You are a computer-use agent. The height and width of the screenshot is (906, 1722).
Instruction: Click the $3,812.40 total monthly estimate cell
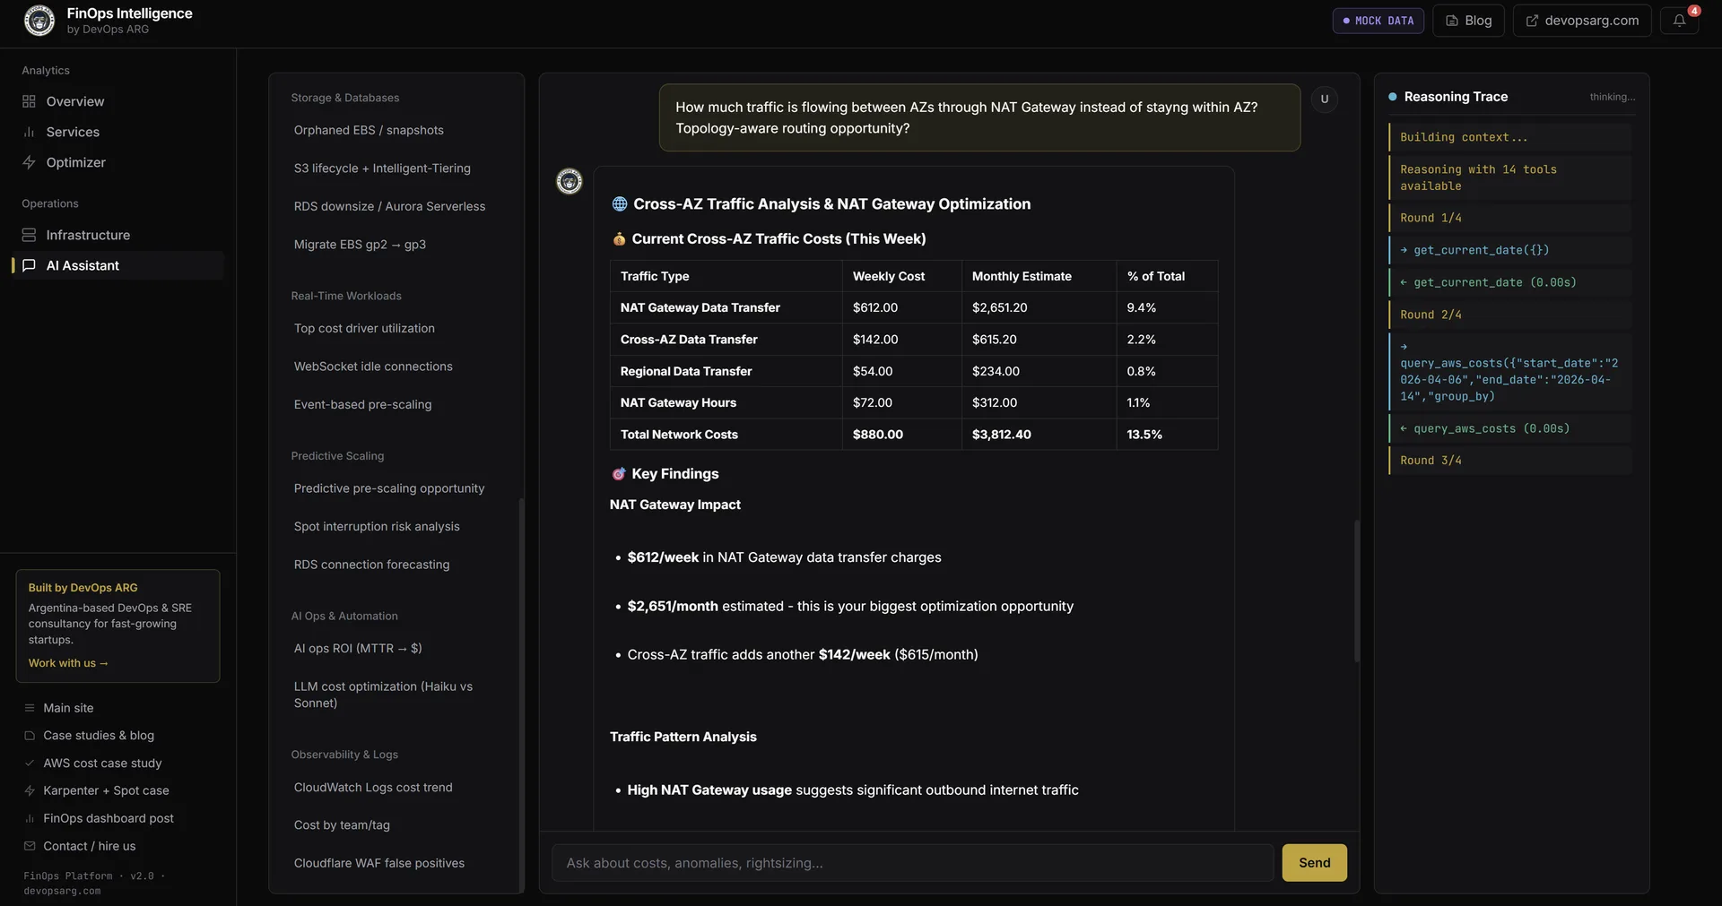click(x=1039, y=435)
